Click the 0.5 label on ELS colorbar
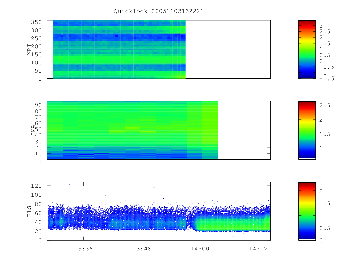Image resolution: width=361 pixels, height=270 pixels. coord(325,228)
